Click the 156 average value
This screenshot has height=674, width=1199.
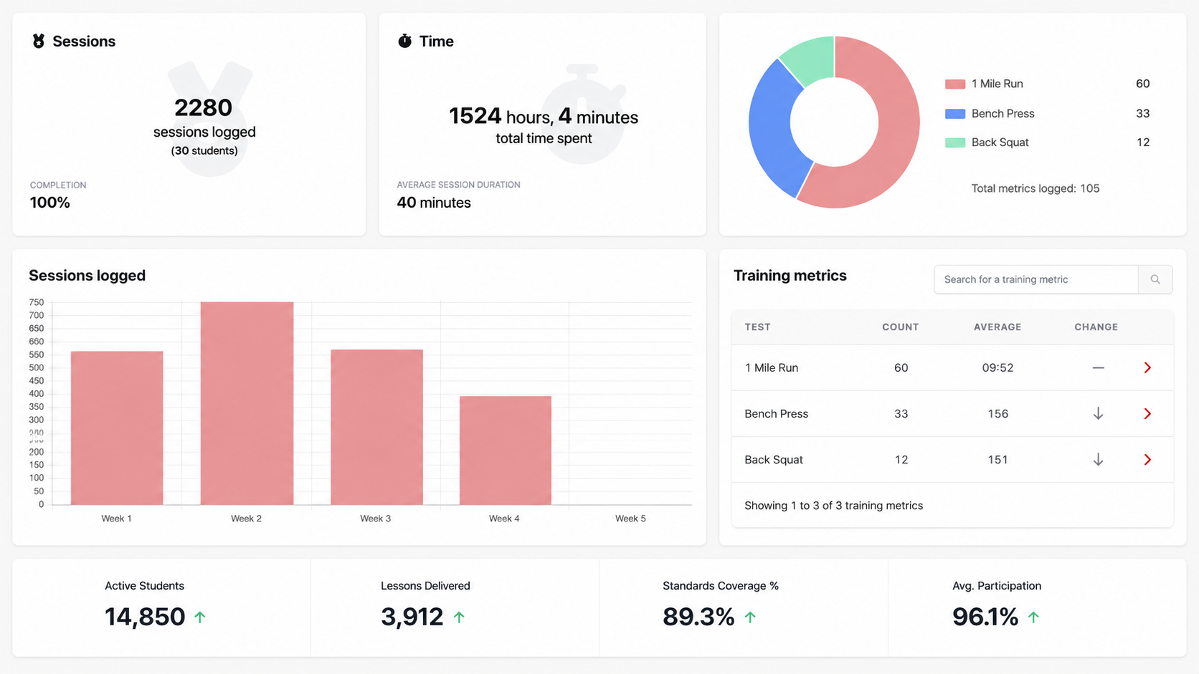[x=997, y=413]
